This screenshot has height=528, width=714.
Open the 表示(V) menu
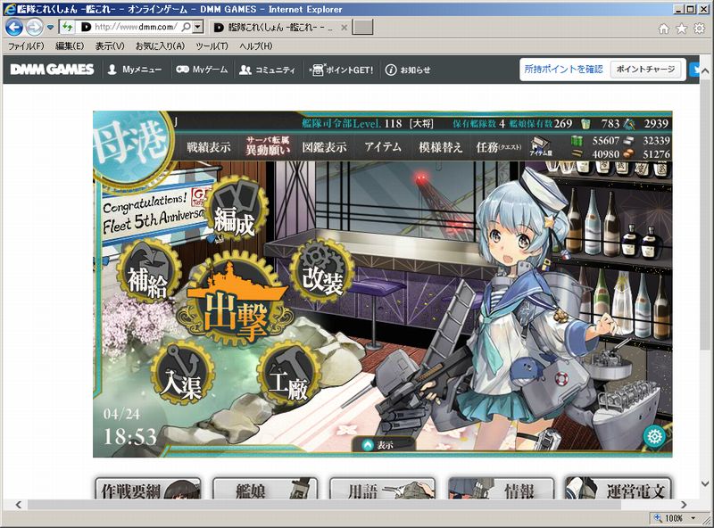tap(110, 46)
